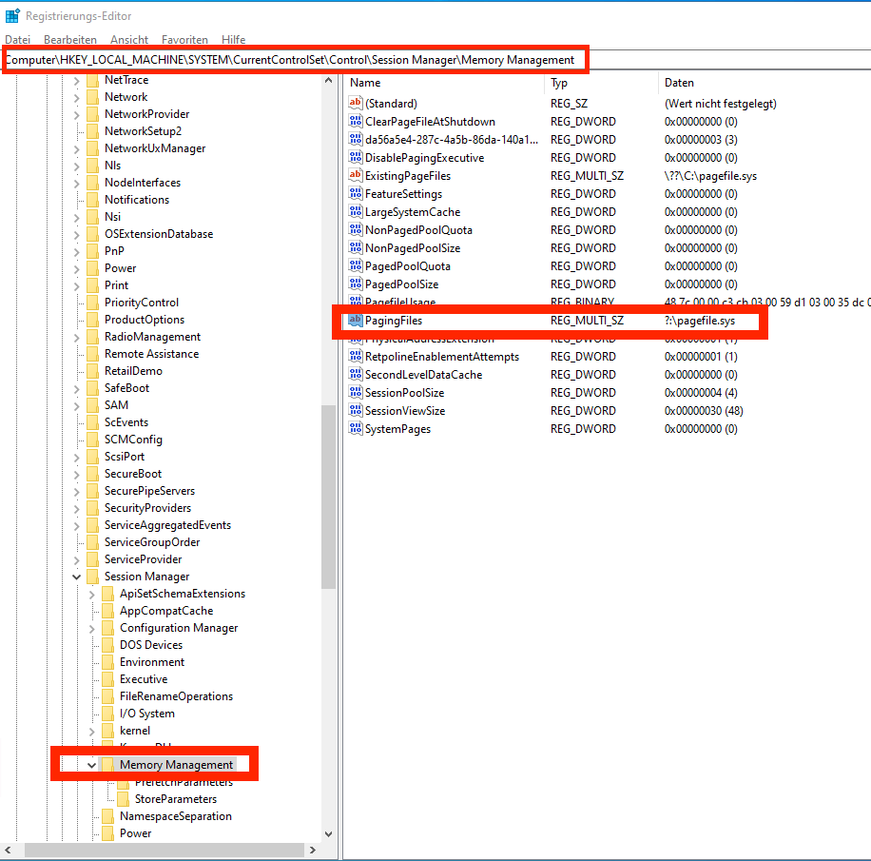The width and height of the screenshot is (871, 861).
Task: Click inside the registry path address bar
Action: (x=285, y=59)
